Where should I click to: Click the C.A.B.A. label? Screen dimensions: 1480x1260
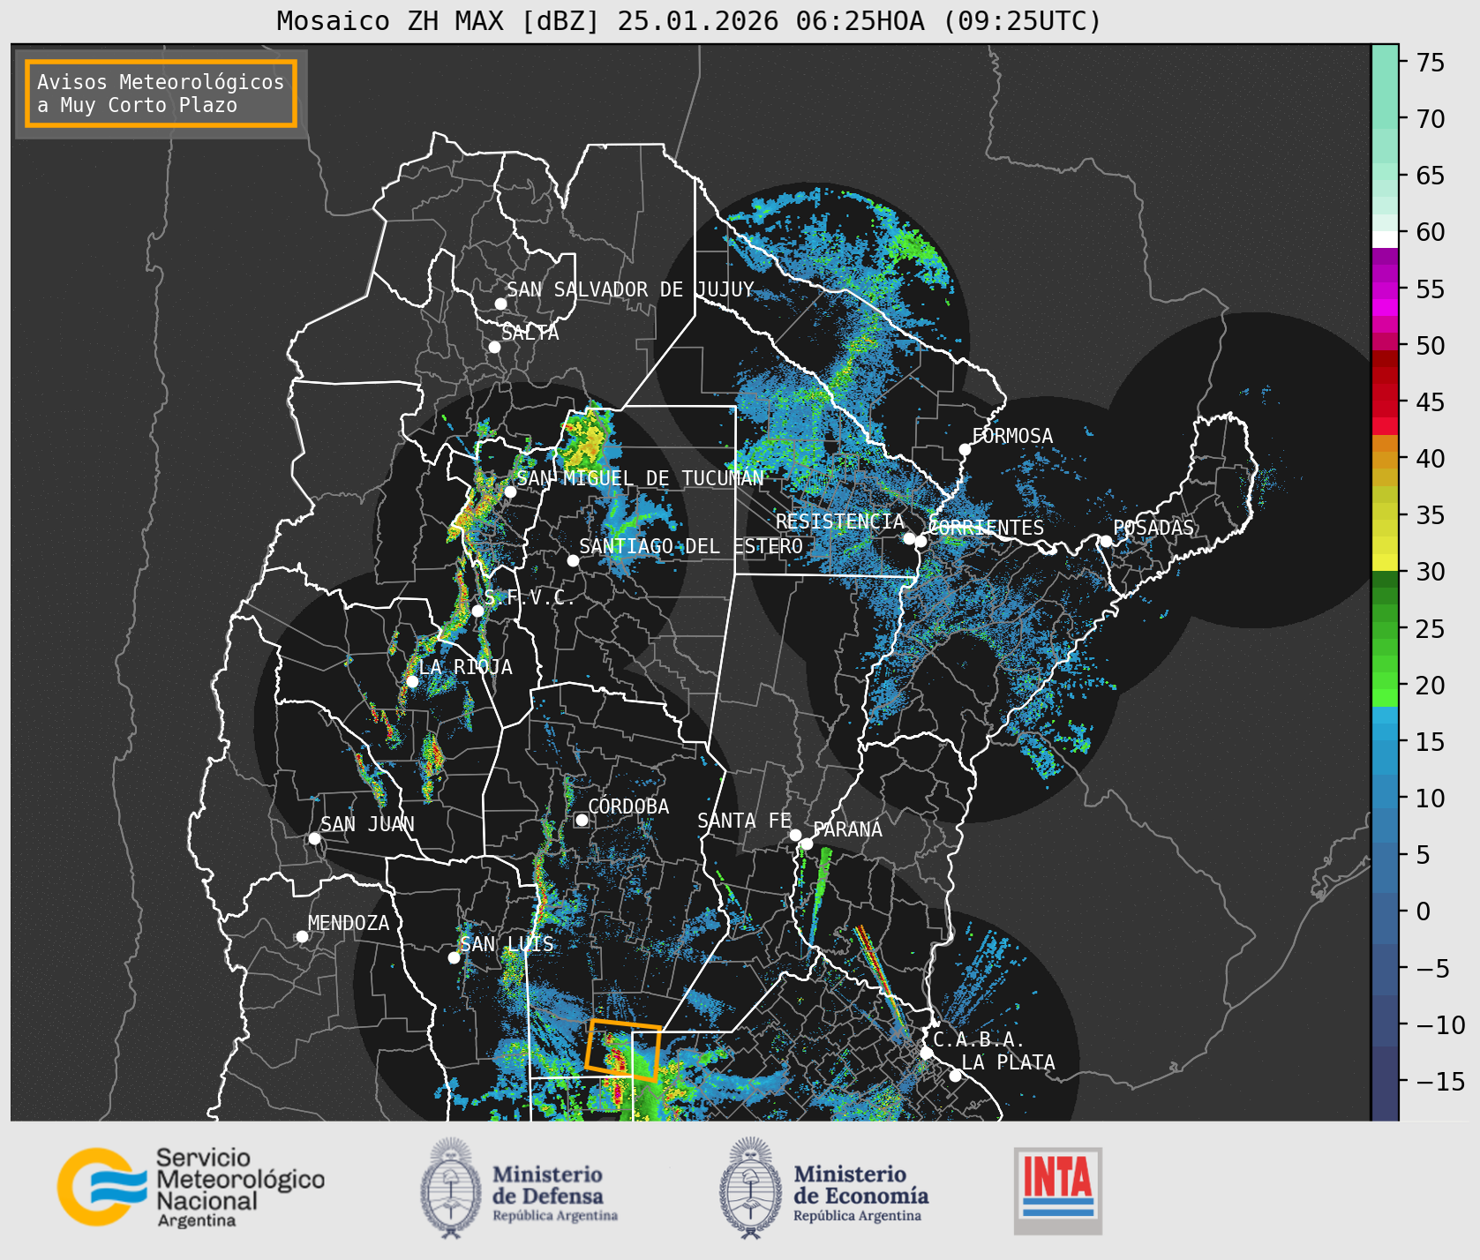click(x=979, y=1040)
